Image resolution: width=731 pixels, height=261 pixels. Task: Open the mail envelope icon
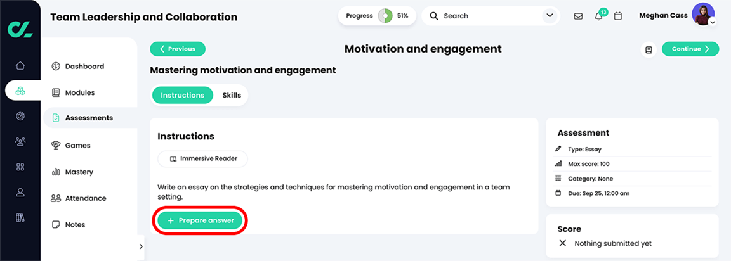[578, 16]
